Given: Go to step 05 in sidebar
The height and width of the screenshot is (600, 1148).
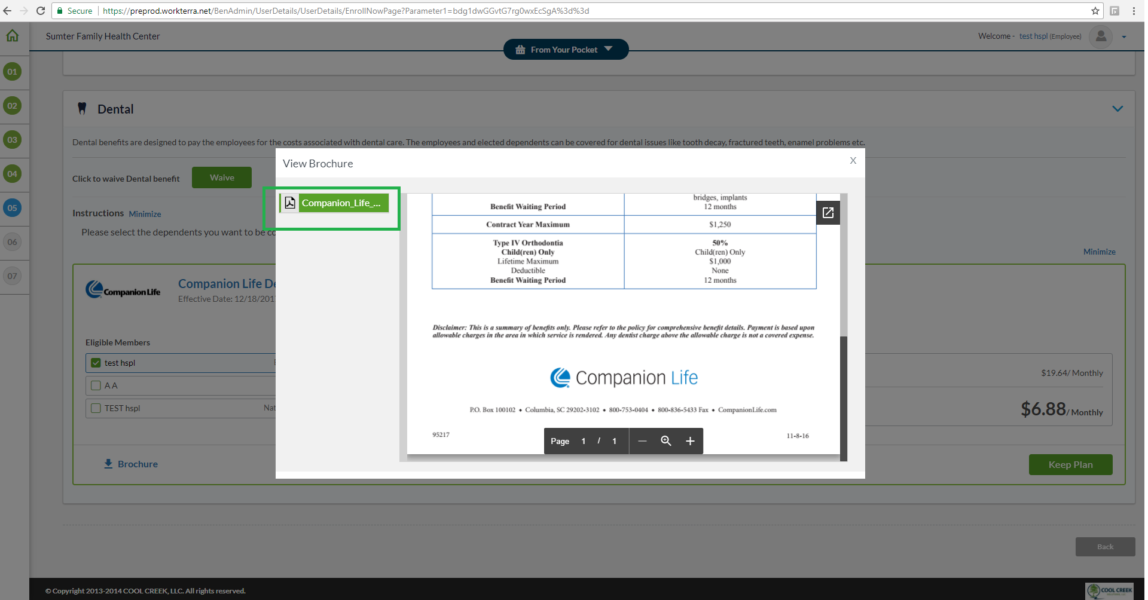Looking at the screenshot, I should click(12, 208).
